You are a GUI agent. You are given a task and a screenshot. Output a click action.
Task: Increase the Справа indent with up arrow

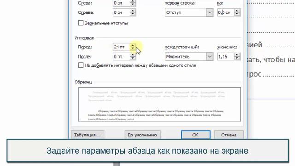pos(133,11)
